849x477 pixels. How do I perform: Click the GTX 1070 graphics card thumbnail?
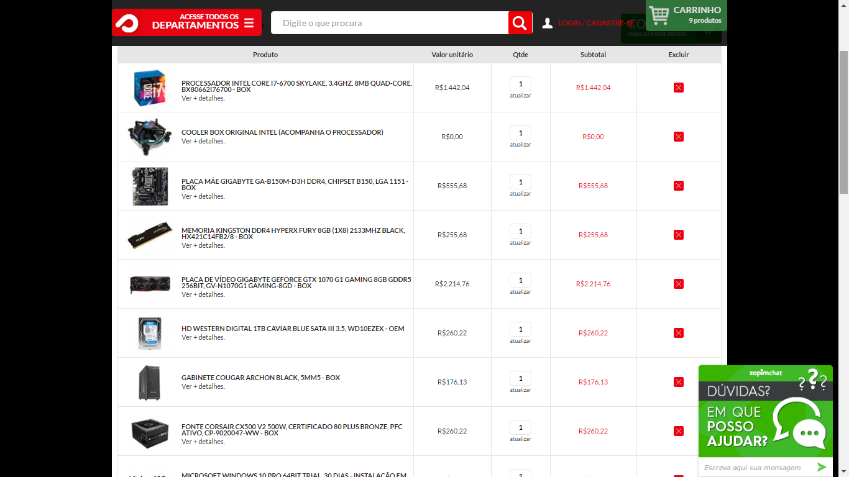(x=150, y=285)
